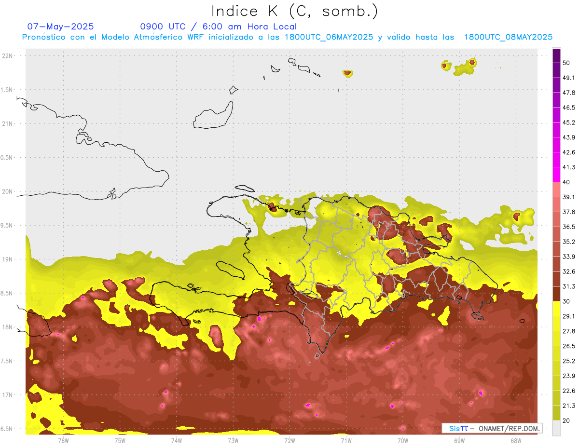Click the initialization time '1800UTC_06MAY2025'
This screenshot has width=579, height=447.
[x=329, y=37]
